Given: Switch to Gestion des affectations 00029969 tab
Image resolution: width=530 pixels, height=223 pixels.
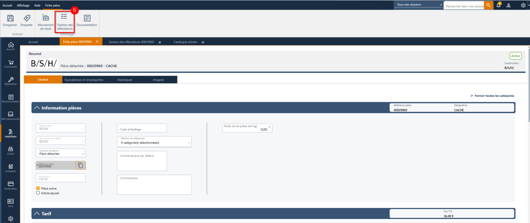Looking at the screenshot, I should [x=131, y=42].
